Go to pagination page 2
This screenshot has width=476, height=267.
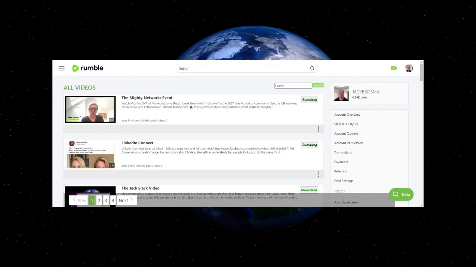click(x=99, y=200)
